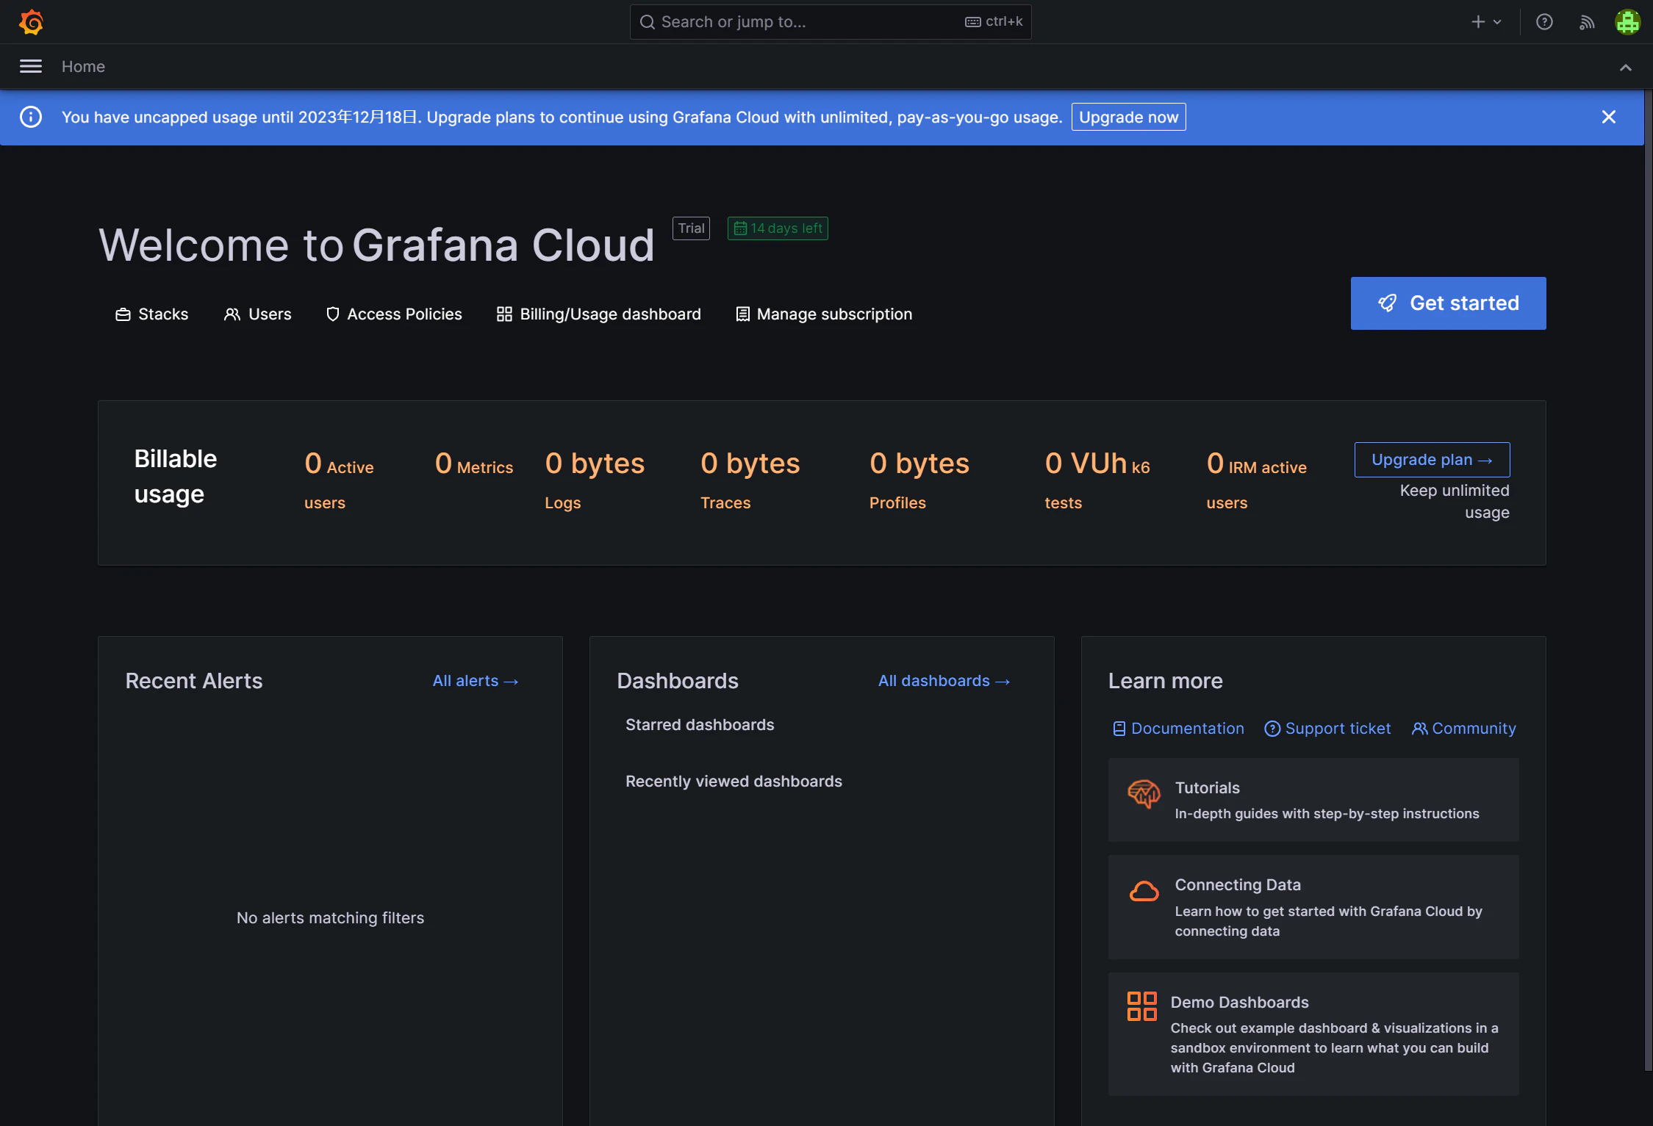Click the Upgrade now button
Image resolution: width=1653 pixels, height=1126 pixels.
1128,117
